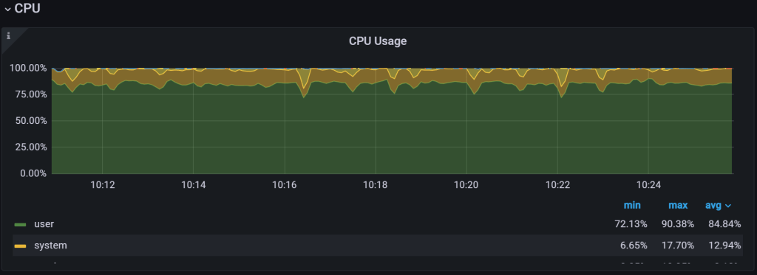Click the yellow system color swatch
The height and width of the screenshot is (275, 757).
(x=20, y=246)
